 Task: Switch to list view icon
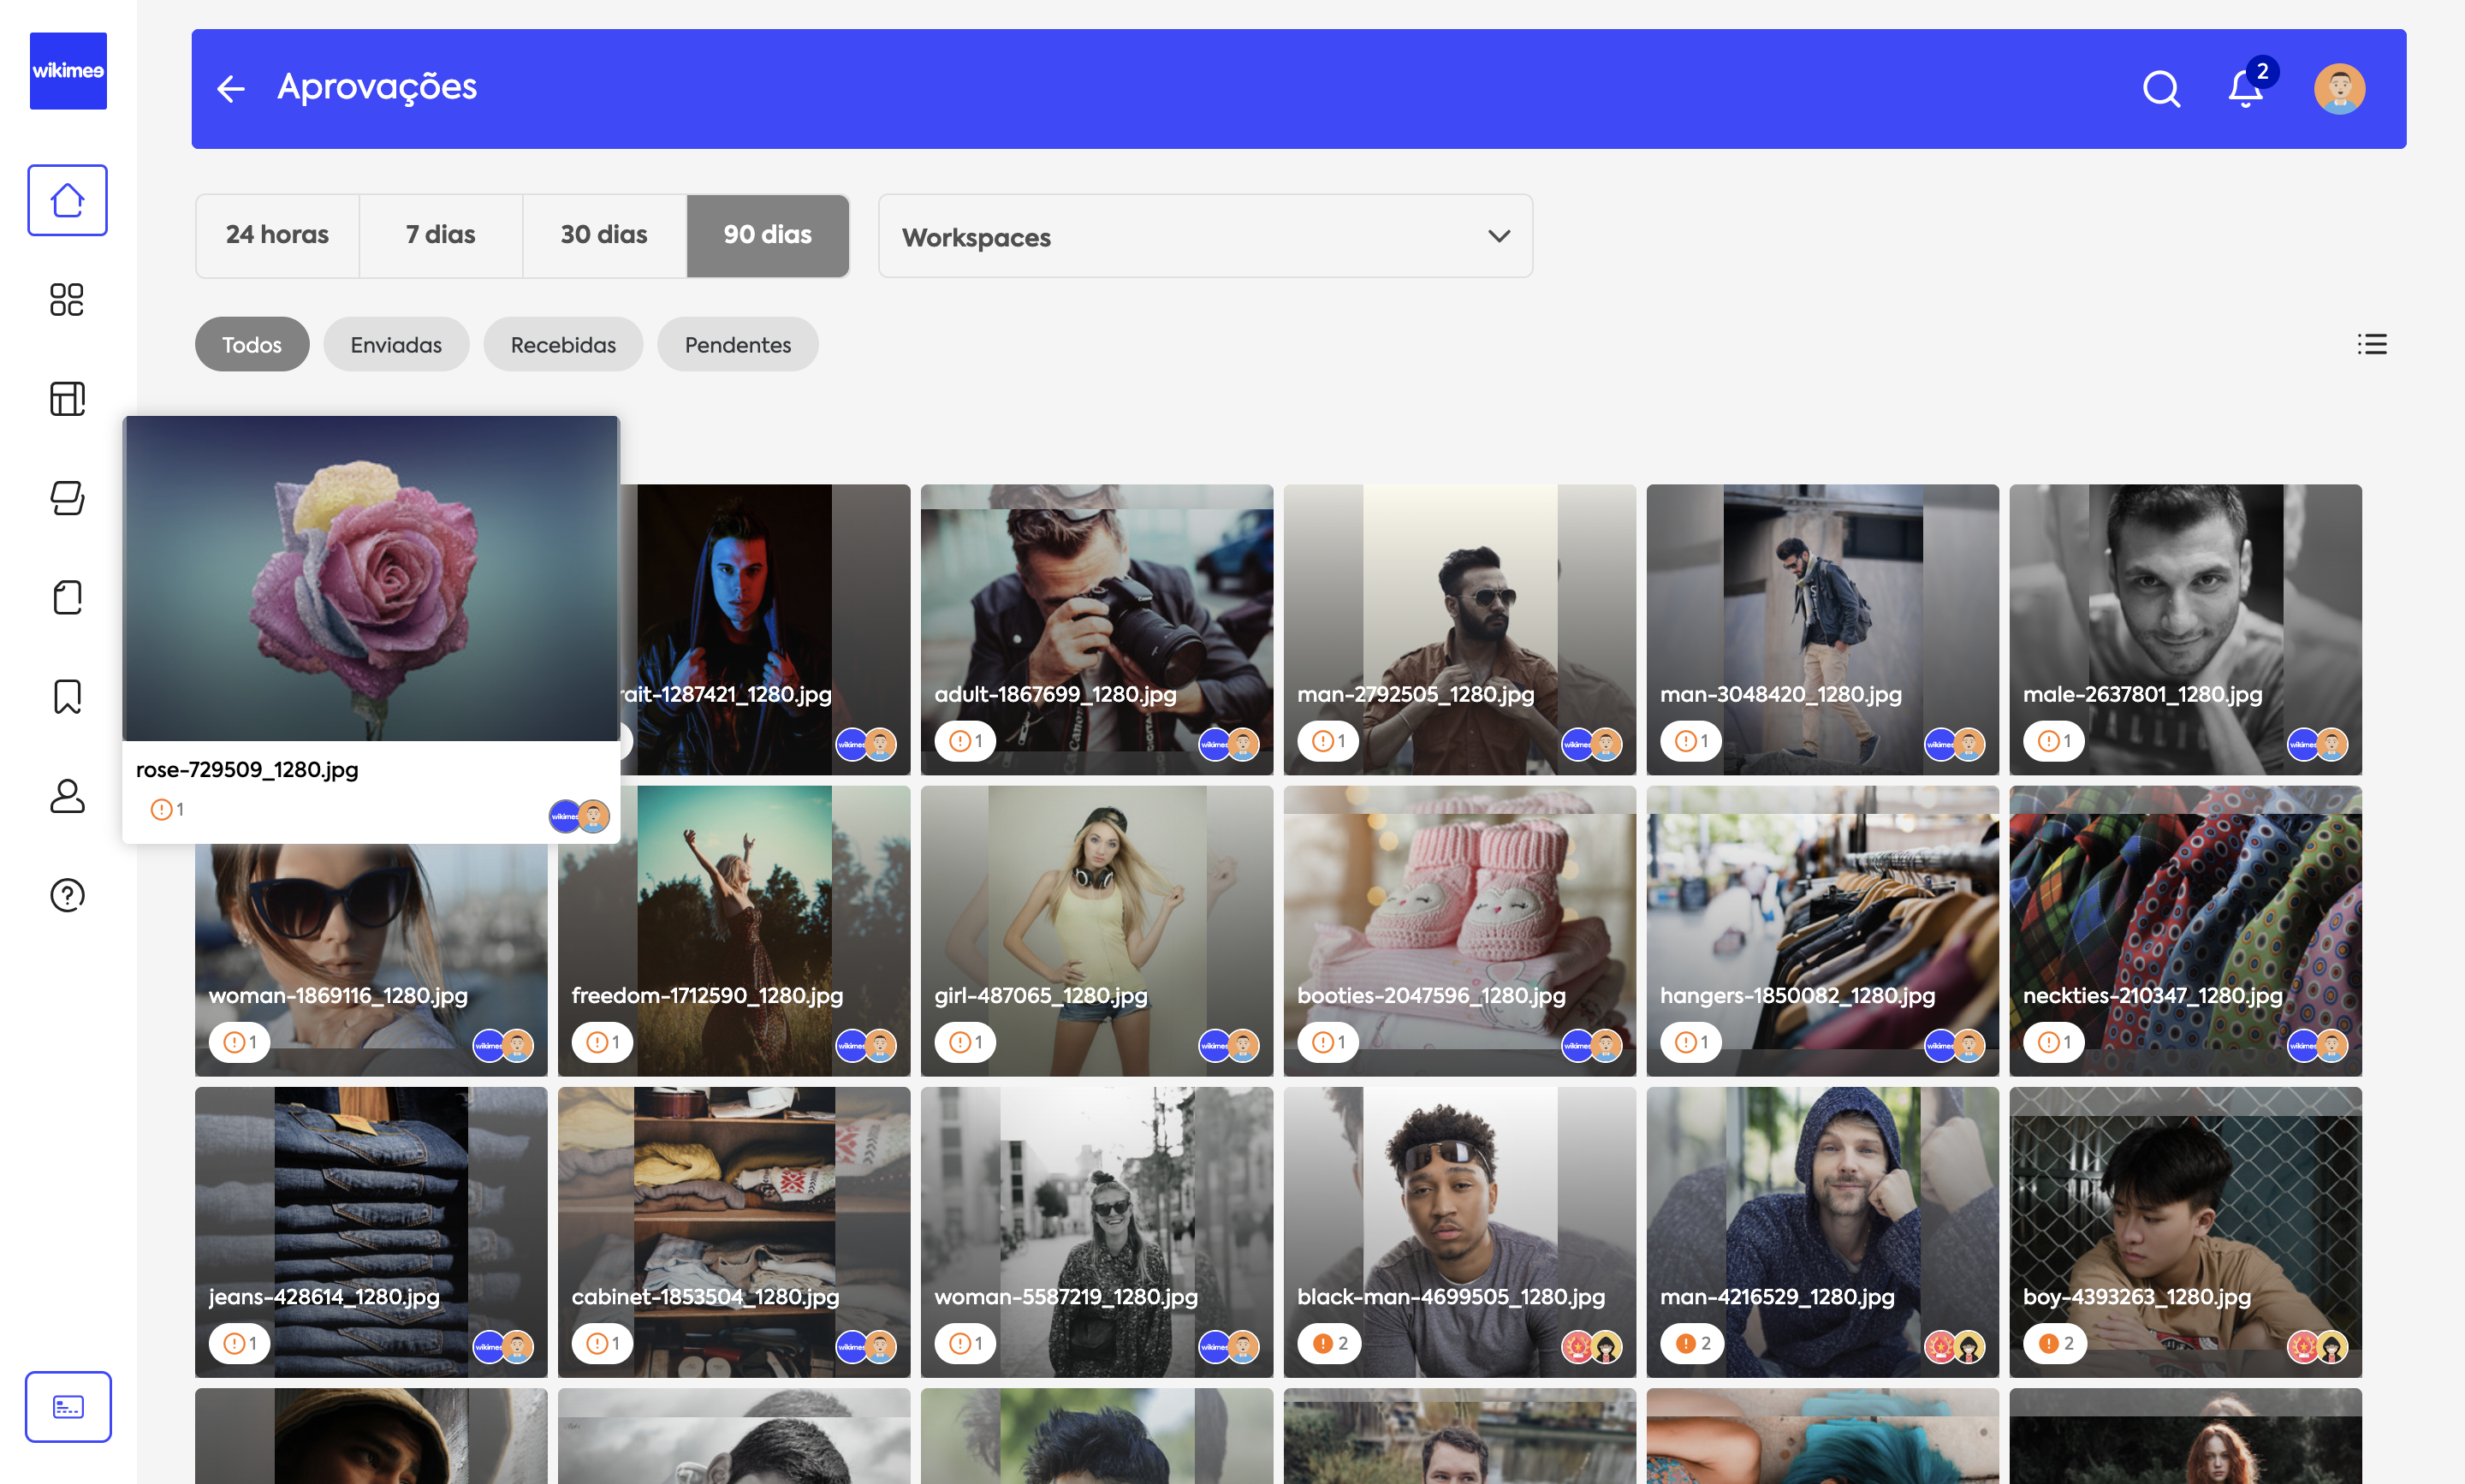click(2371, 344)
